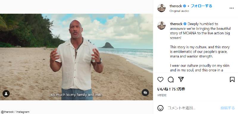Show tagged people on the video

(6, 94)
